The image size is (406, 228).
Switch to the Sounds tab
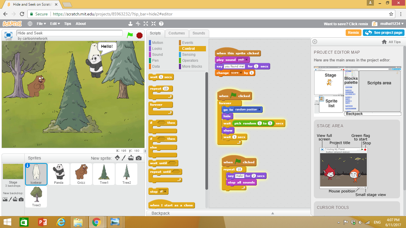coord(199,33)
